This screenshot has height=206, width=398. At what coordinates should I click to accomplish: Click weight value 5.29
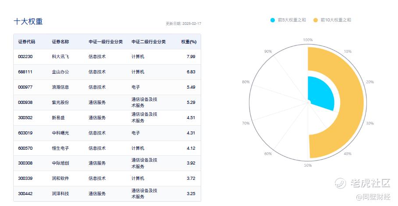coord(191,103)
